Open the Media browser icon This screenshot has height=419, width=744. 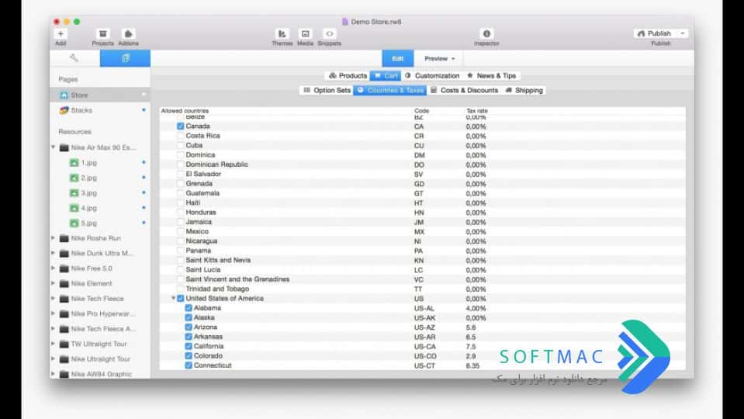tap(305, 33)
